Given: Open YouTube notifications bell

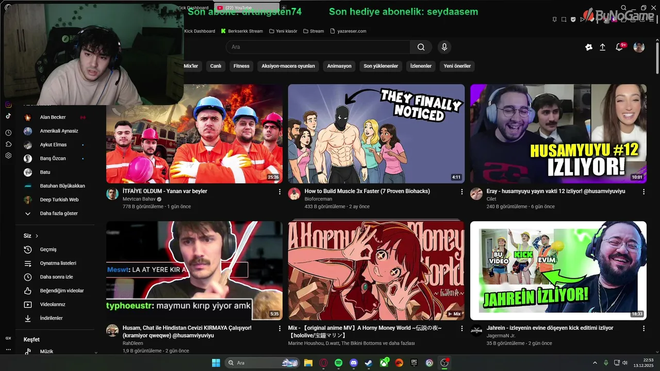Looking at the screenshot, I should pos(619,47).
